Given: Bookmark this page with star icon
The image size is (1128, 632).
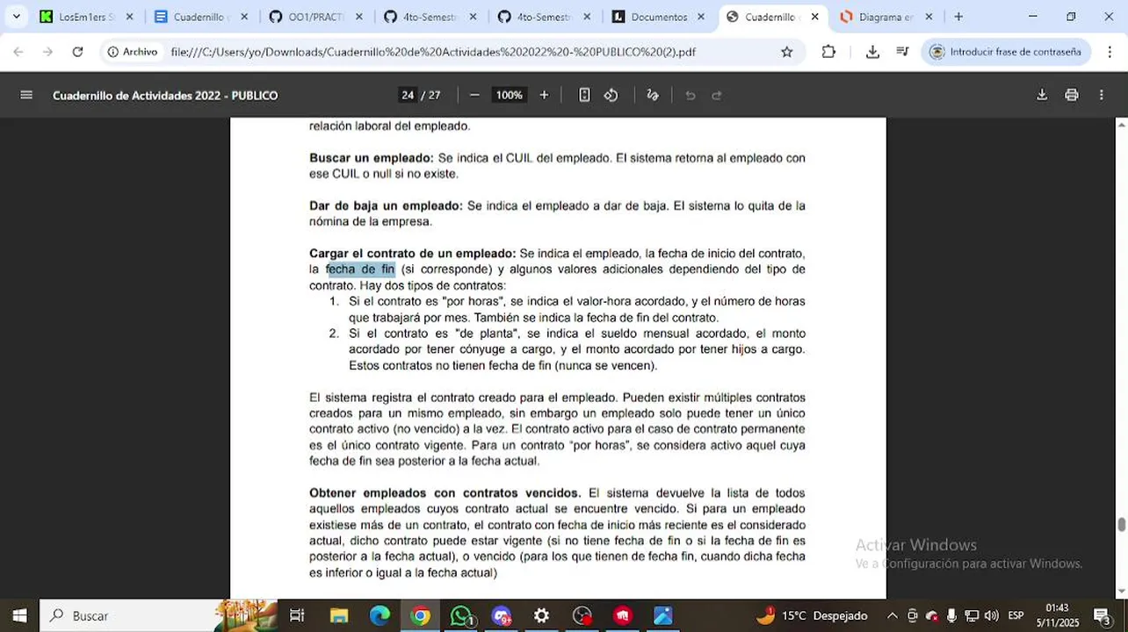Looking at the screenshot, I should click(x=787, y=52).
